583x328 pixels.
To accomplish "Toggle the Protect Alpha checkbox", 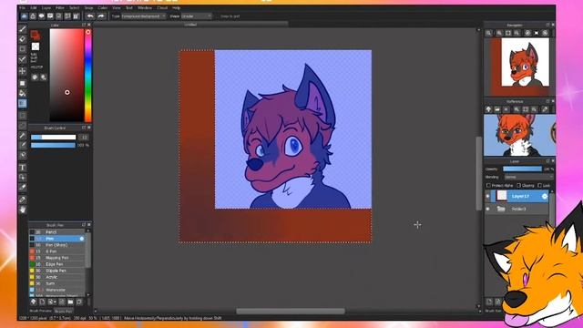I will pos(488,185).
